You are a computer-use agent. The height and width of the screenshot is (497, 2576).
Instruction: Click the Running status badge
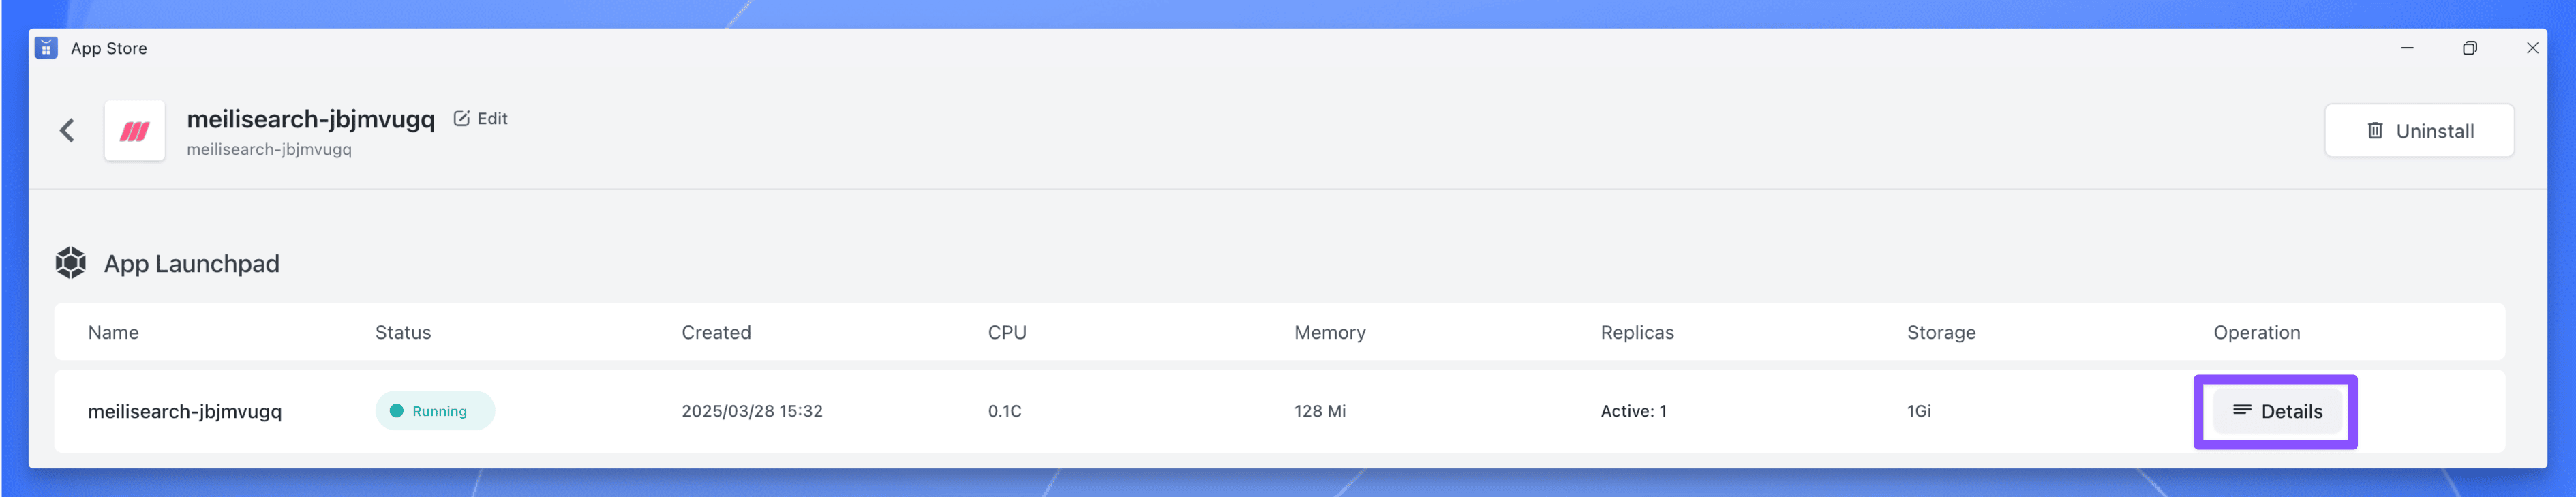click(x=435, y=410)
